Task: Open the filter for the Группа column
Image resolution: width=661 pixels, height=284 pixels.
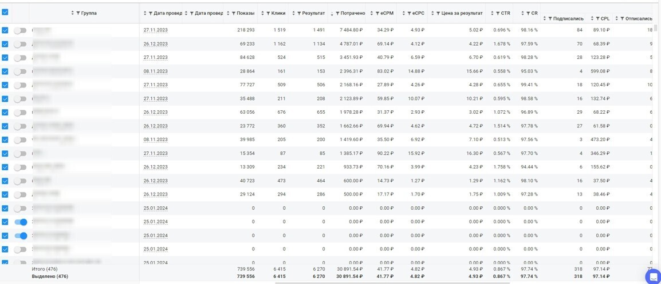Action: [78, 13]
